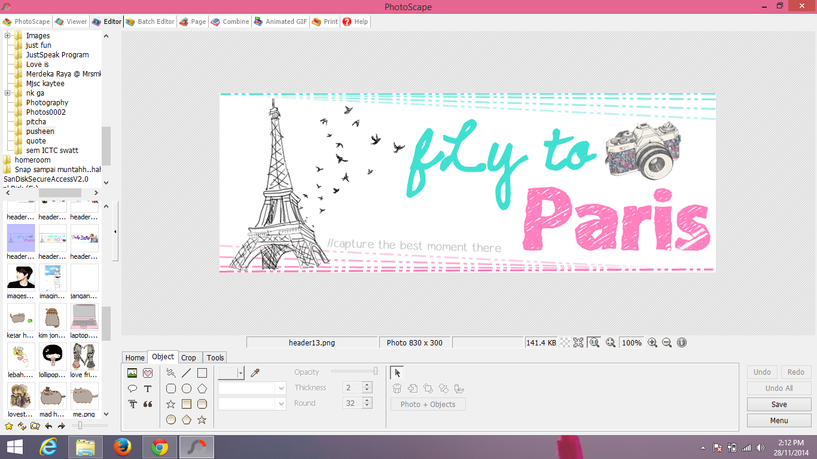This screenshot has height=459, width=817.
Task: Decrease the Round value spinner
Action: 367,406
